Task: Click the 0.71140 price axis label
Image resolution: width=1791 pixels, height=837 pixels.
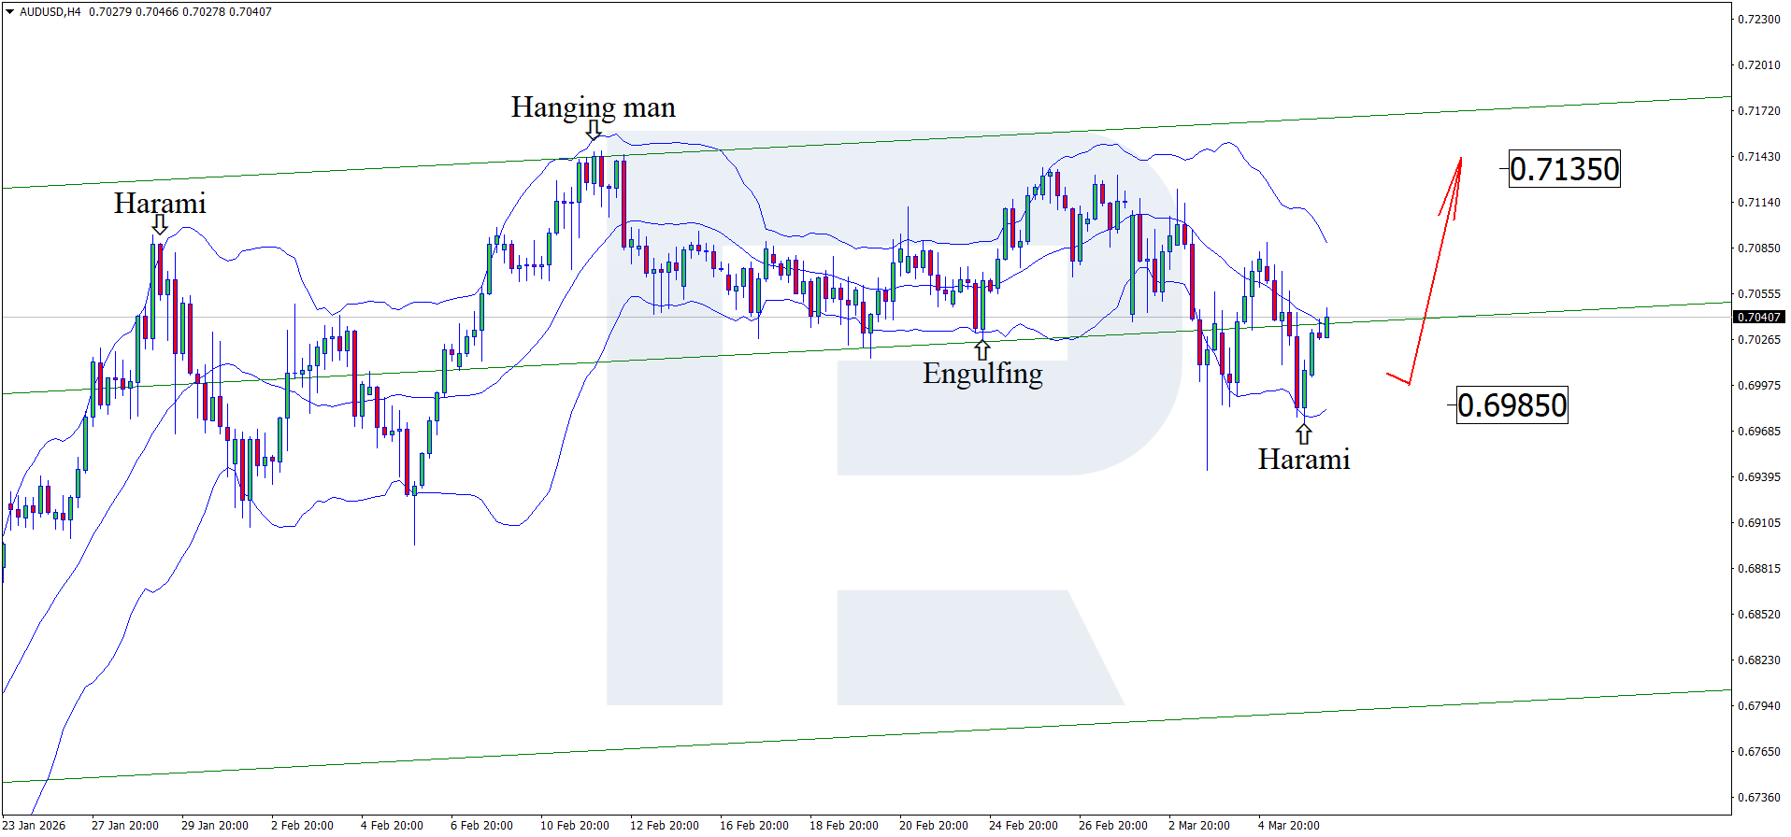Action: [x=1758, y=203]
